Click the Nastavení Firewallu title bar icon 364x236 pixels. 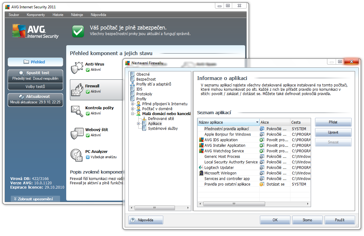tap(128, 63)
